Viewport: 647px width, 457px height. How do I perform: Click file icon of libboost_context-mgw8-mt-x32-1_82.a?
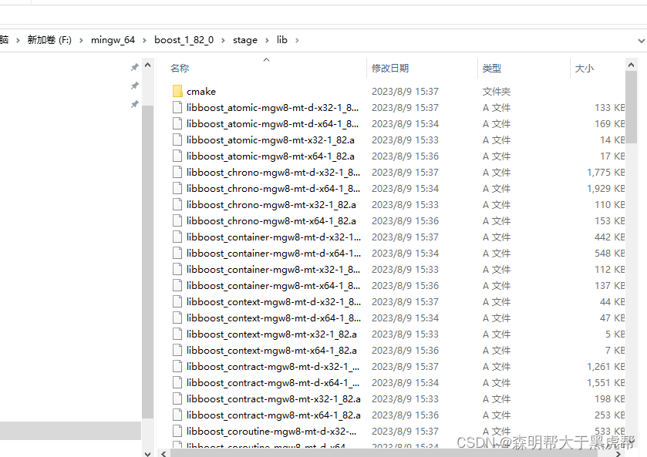(x=177, y=334)
